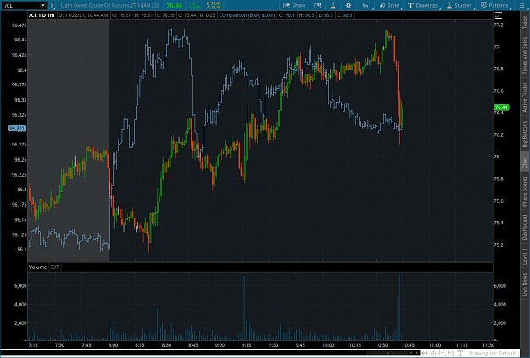This screenshot has height=358, width=530.
Task: Click the pan left-right arrows icon
Action: coord(425,353)
